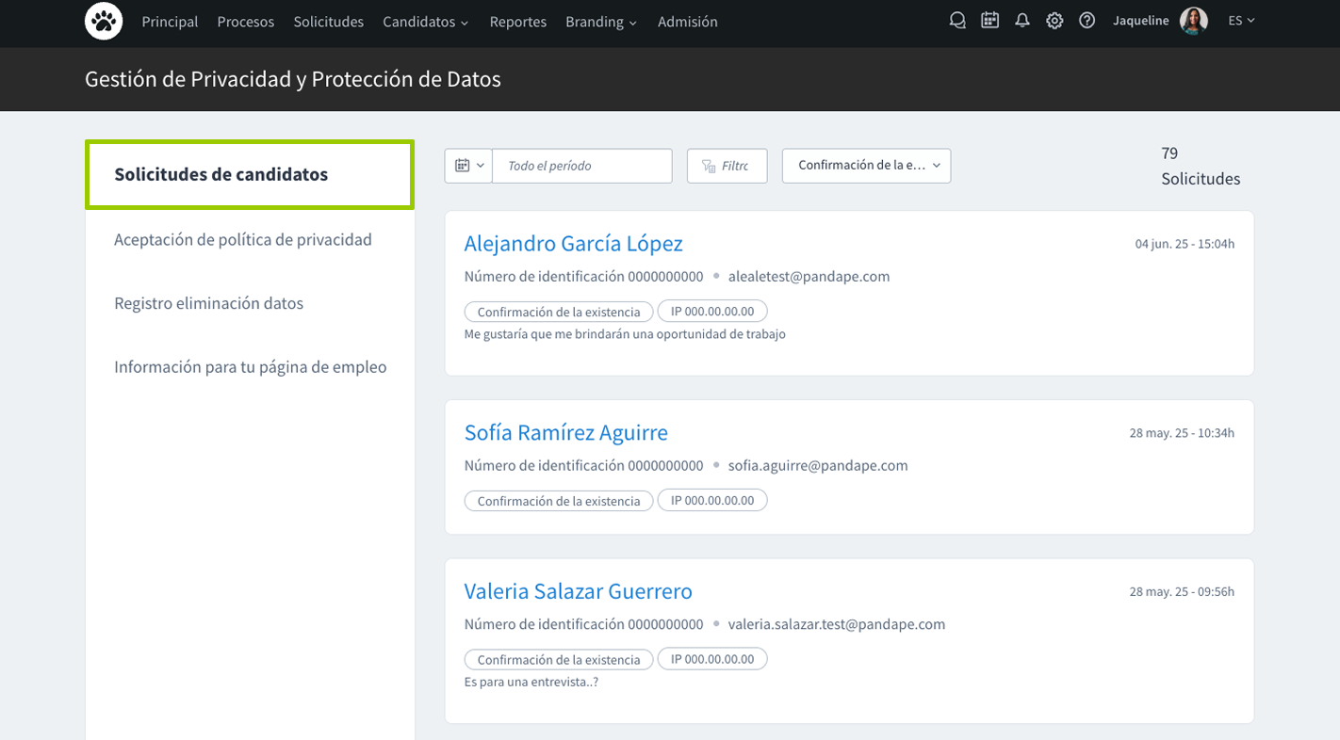Change language with ES selector
This screenshot has height=740, width=1340.
tap(1241, 21)
